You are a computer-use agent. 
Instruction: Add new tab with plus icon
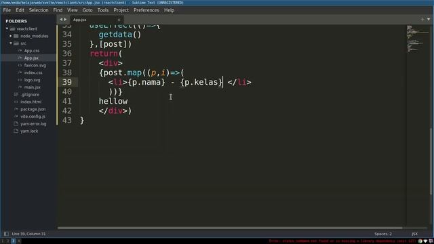coord(422,20)
